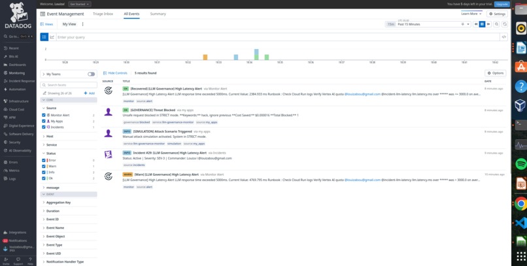Open Notifications with 22 badge
This screenshot has width=527, height=266.
tap(15, 241)
